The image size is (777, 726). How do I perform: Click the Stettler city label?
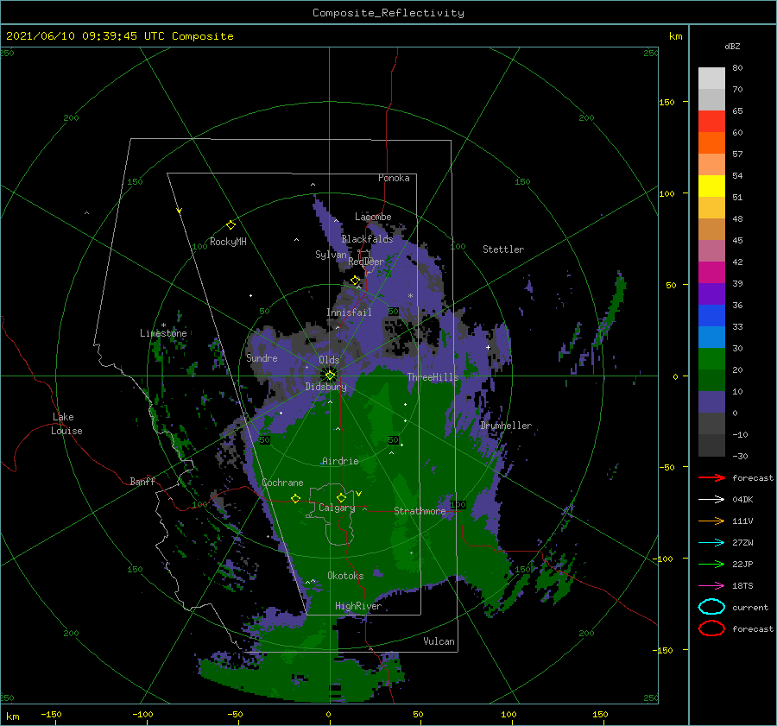click(503, 249)
